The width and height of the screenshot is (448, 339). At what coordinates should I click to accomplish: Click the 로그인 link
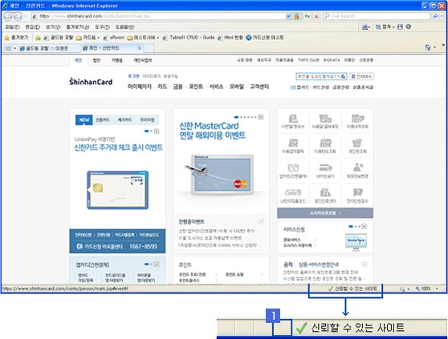(133, 76)
